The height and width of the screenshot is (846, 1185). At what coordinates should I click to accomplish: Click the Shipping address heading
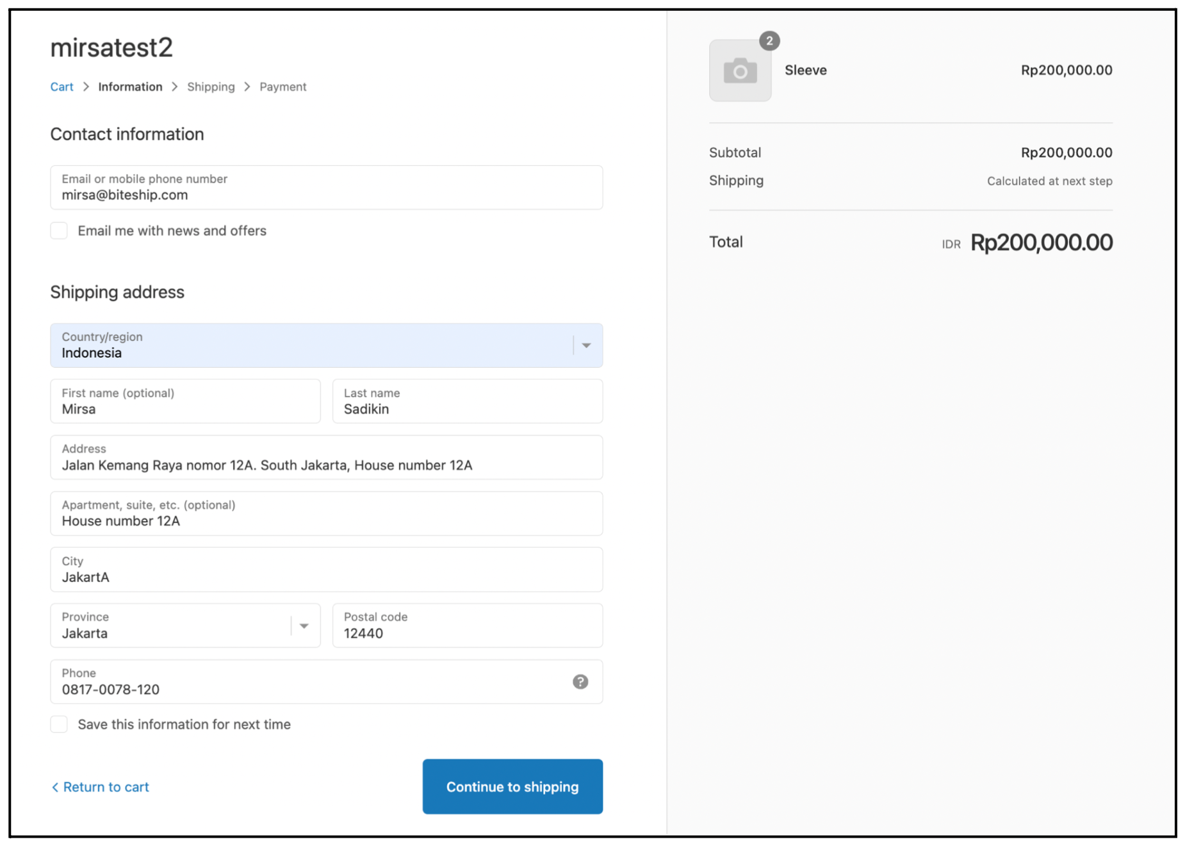pyautogui.click(x=117, y=292)
